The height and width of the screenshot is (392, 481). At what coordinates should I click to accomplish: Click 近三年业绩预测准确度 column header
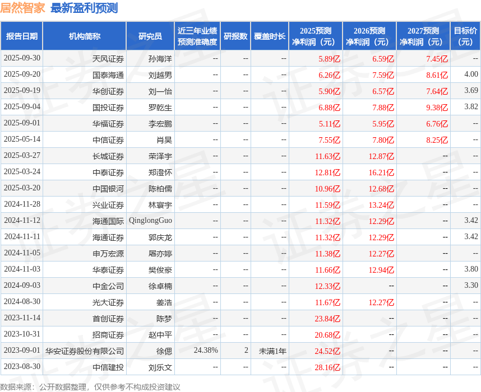(x=197, y=36)
